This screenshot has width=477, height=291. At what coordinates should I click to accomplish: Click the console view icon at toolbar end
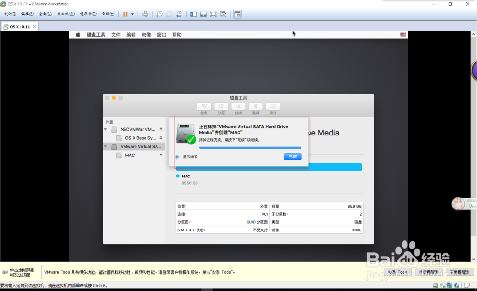coord(238,14)
